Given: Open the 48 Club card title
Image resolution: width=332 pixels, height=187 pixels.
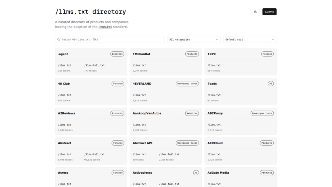Looking at the screenshot, I should click(64, 84).
